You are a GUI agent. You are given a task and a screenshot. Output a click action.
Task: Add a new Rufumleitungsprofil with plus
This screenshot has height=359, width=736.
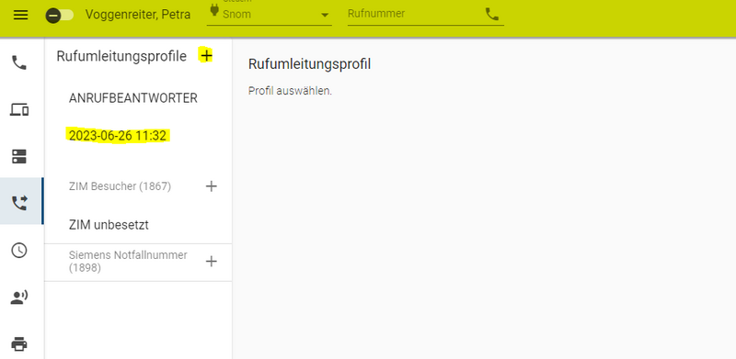pyautogui.click(x=206, y=56)
